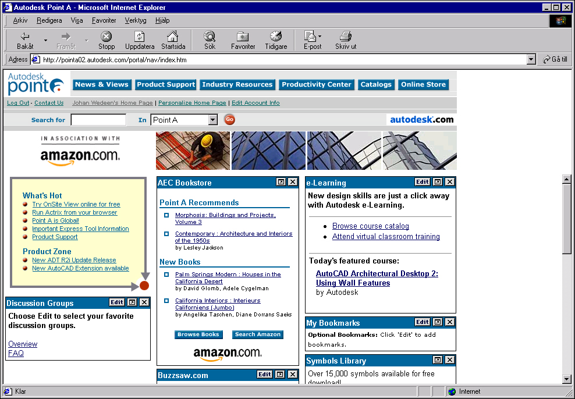The width and height of the screenshot is (575, 399).
Task: Open the Industry Resources tab
Action: (237, 85)
